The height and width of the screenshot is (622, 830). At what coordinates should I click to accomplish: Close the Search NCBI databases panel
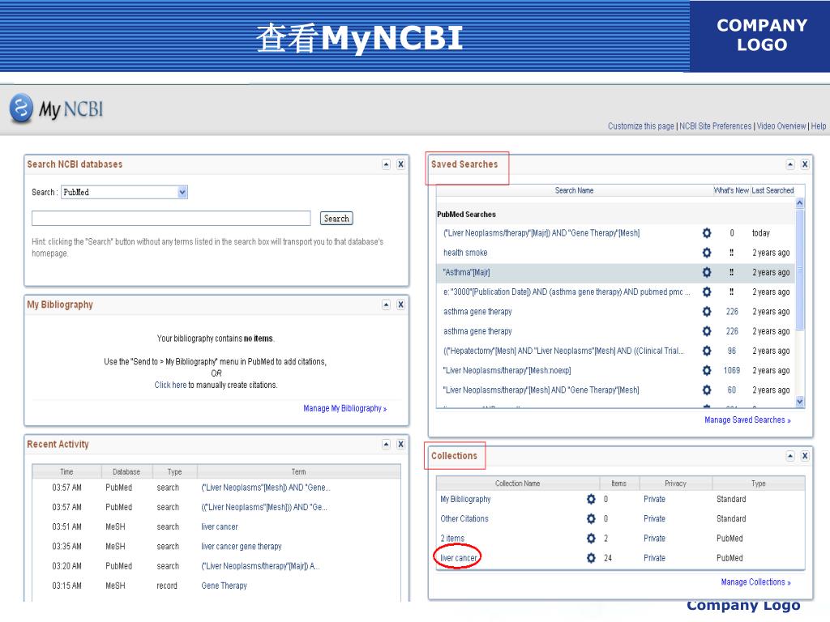click(x=400, y=164)
